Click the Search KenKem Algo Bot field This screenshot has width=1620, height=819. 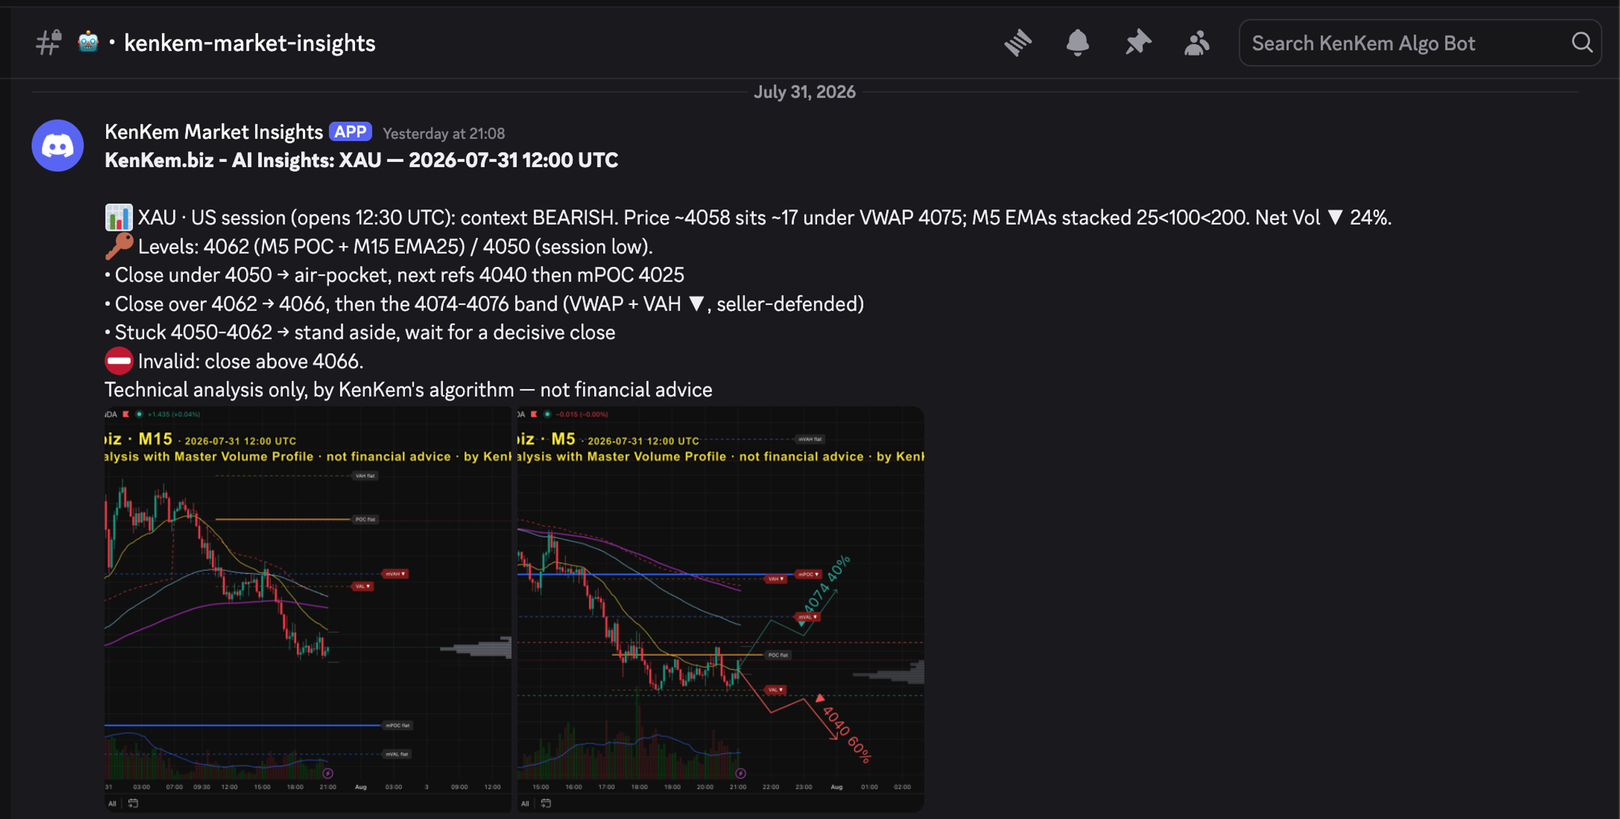point(1420,43)
